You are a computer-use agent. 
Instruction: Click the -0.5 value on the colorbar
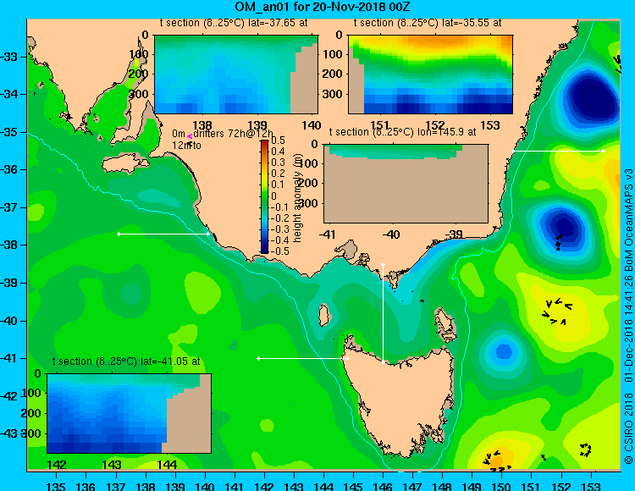(x=280, y=251)
